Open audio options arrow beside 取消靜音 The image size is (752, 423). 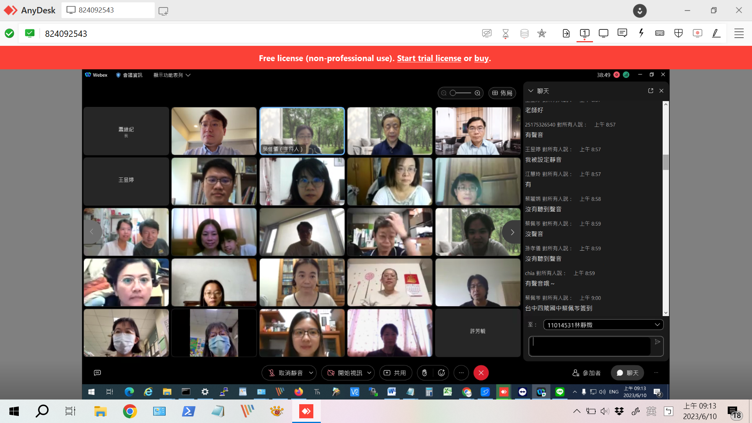coord(311,373)
